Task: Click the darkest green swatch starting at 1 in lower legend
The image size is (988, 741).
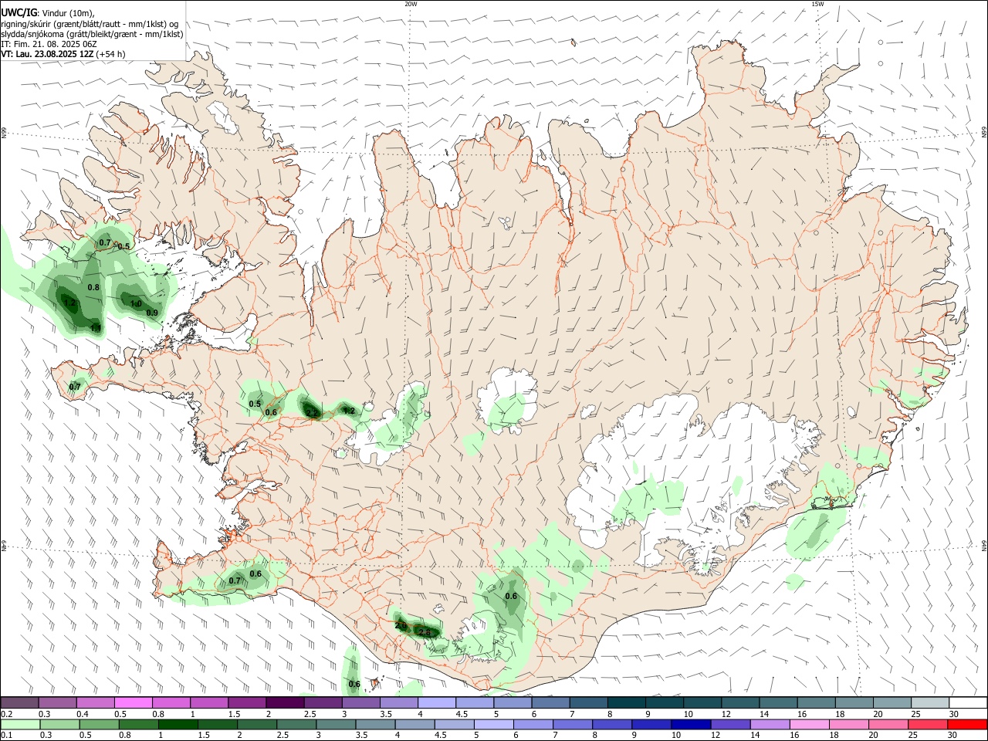Action: [x=178, y=725]
